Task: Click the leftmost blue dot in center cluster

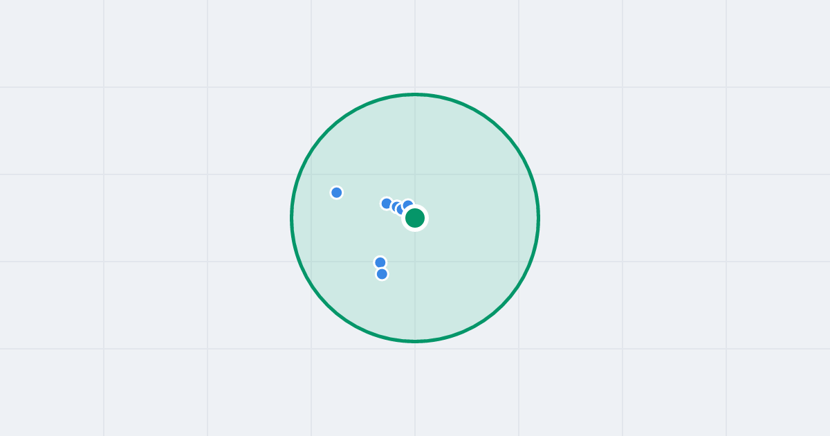Action: 387,203
